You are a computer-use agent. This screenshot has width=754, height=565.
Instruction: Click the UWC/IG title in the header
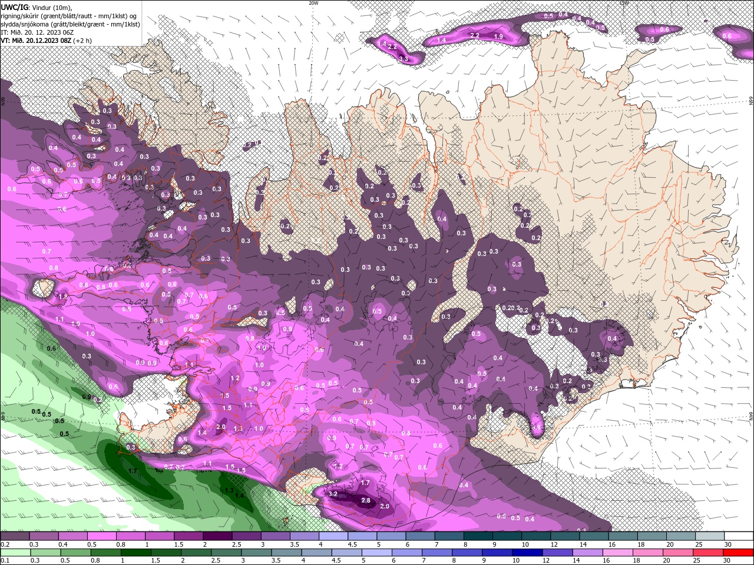[x=14, y=7]
